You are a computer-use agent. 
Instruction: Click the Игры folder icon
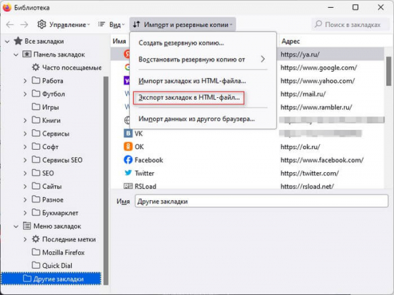coord(36,107)
